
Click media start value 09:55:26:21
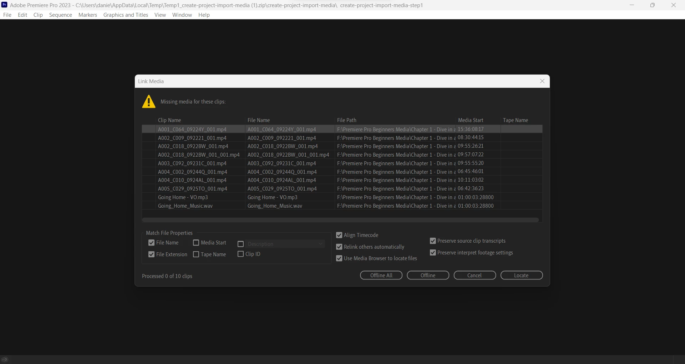(471, 146)
